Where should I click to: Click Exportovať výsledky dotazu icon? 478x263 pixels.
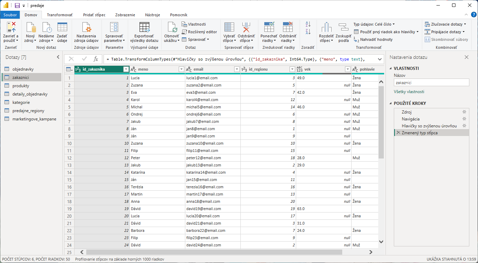144,27
